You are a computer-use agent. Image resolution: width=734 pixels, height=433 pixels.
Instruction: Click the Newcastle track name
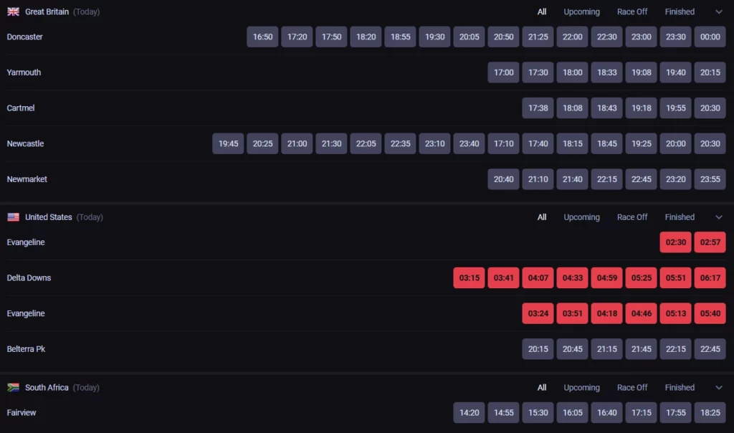pyautogui.click(x=25, y=143)
